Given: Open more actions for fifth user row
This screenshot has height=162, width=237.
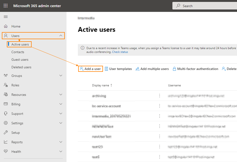Looking at the screenshot, I should tap(160, 136).
